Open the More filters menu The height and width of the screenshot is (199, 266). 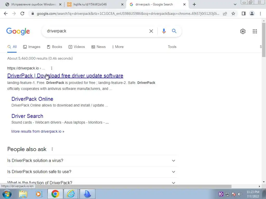click(x=118, y=47)
